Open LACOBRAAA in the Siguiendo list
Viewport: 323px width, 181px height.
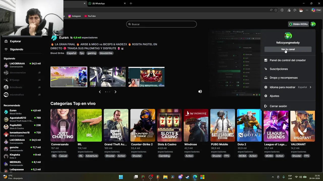(22, 65)
